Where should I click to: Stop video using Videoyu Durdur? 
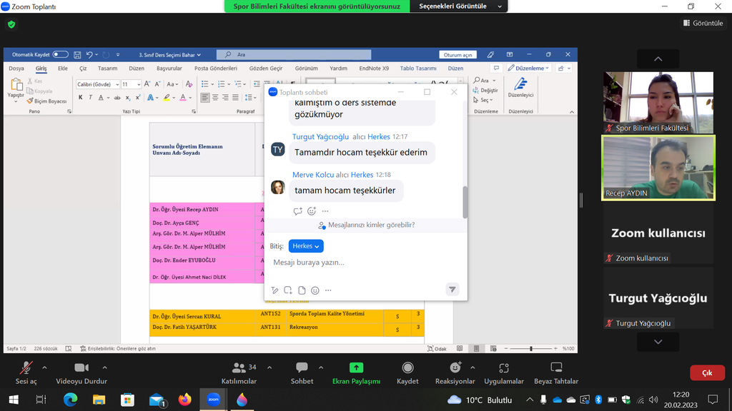click(81, 371)
